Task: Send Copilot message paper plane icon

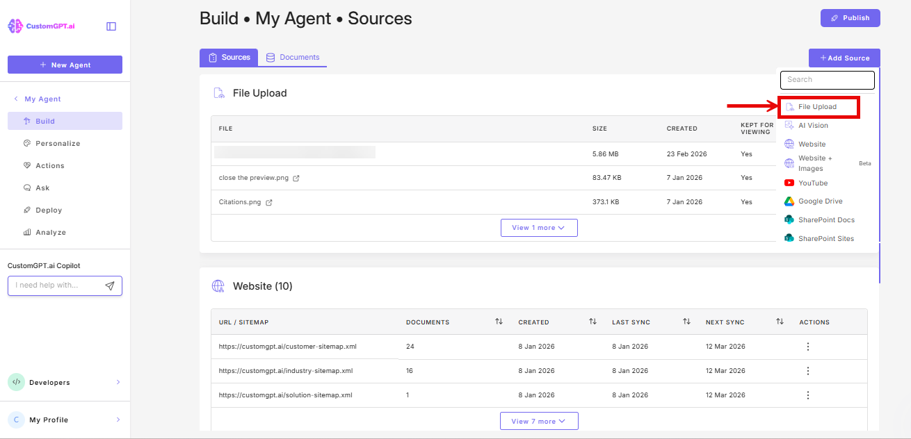Action: [110, 285]
